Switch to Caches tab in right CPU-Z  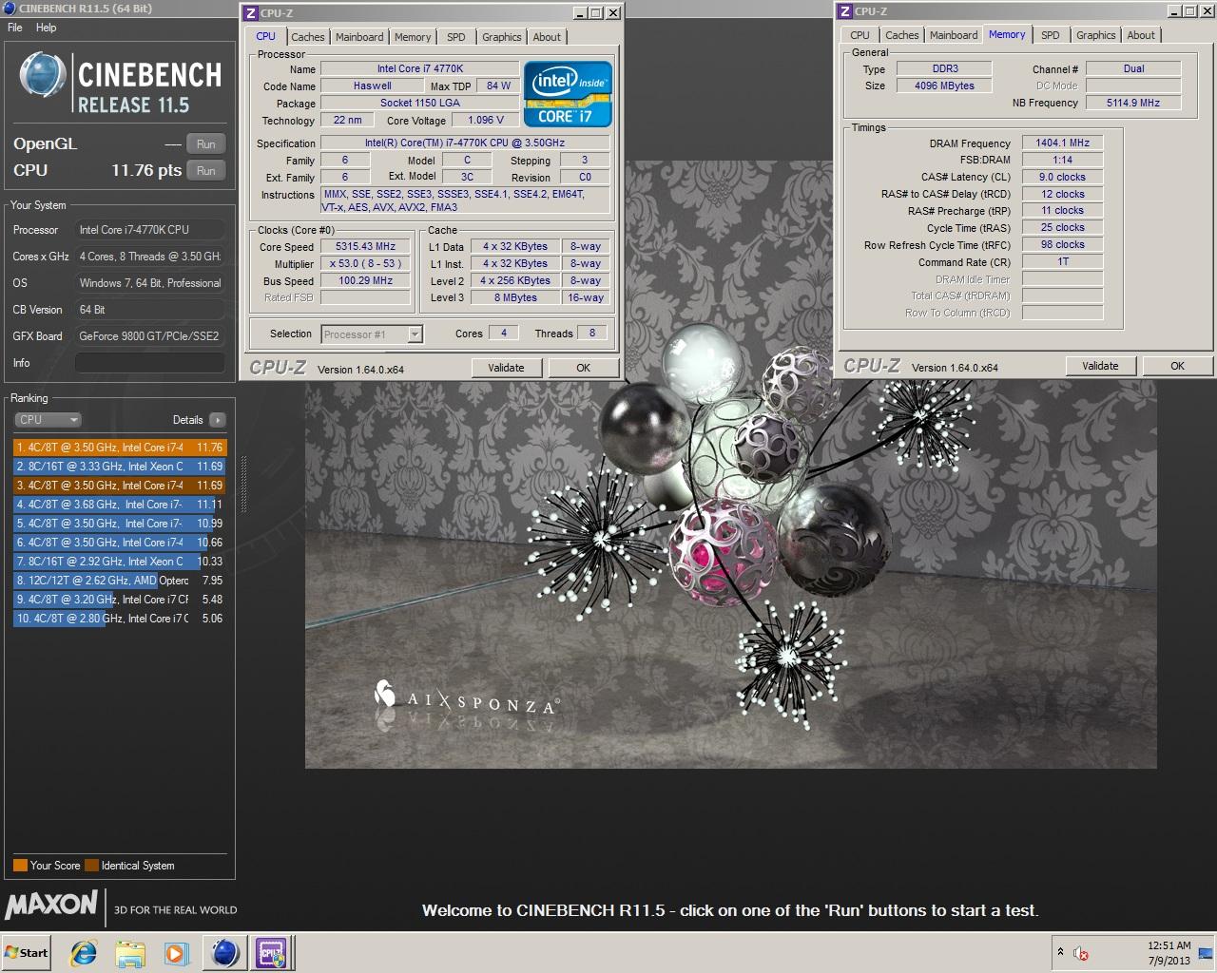(x=902, y=35)
